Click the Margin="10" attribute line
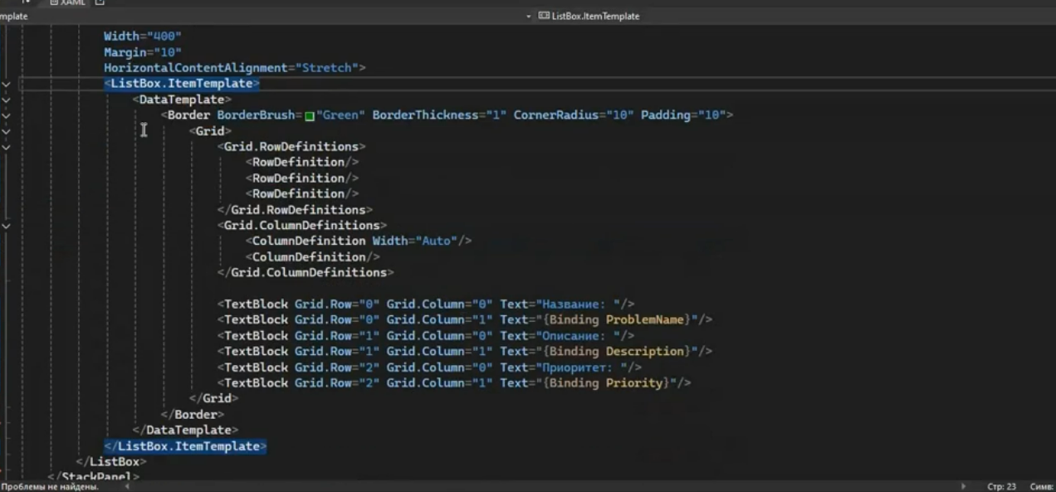 point(143,52)
